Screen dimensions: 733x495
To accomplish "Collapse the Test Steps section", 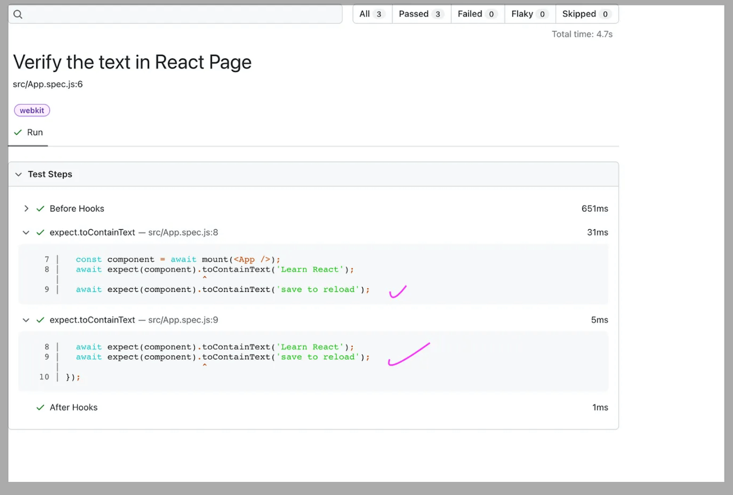I will [18, 174].
